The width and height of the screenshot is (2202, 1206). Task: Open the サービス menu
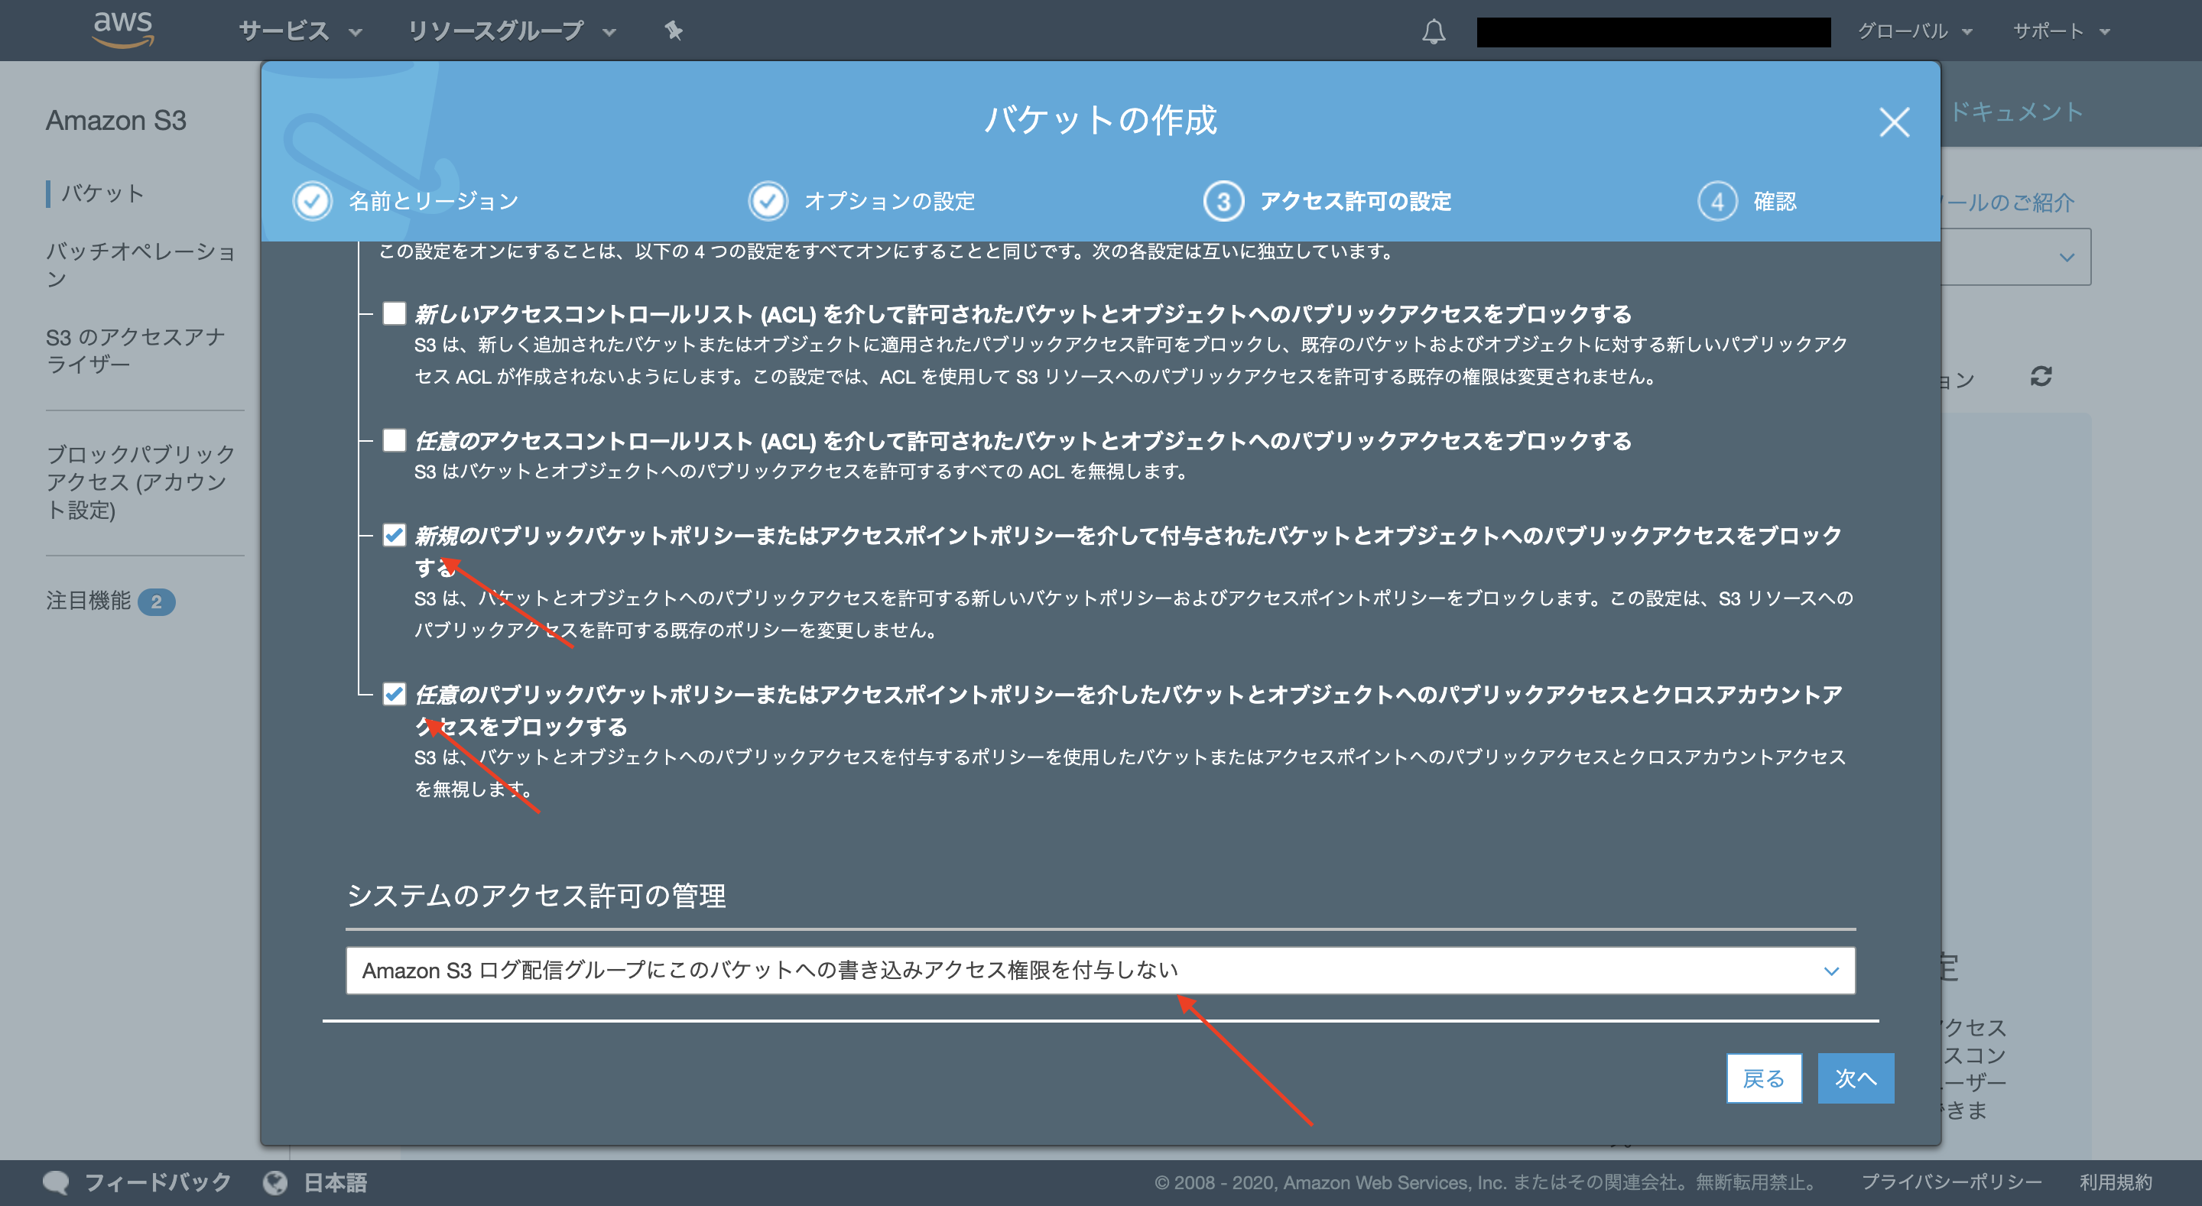tap(300, 31)
